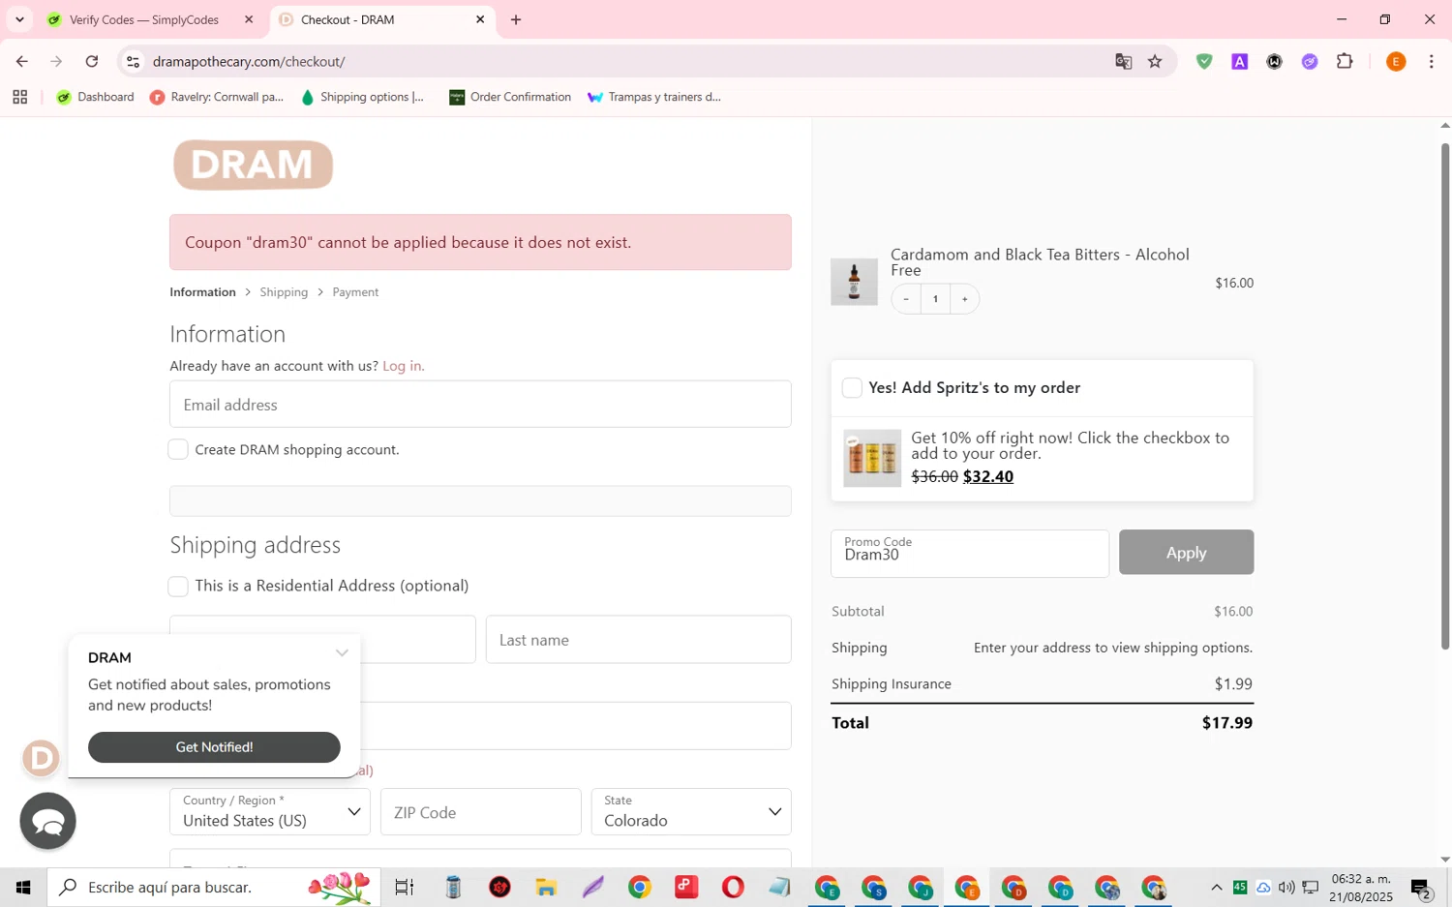Open the live chat bubble
The width and height of the screenshot is (1452, 907).
47,821
